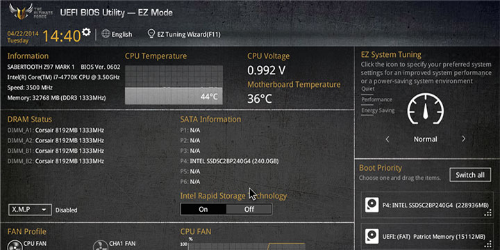Select the UEFI: (FAT) Patriot Memory boot entry
The width and height of the screenshot is (500, 250).
click(x=427, y=237)
